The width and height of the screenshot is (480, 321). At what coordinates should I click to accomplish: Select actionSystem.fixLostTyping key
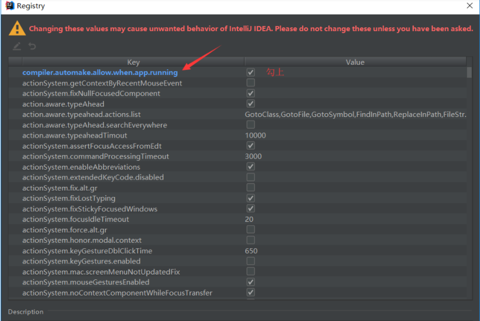69,198
